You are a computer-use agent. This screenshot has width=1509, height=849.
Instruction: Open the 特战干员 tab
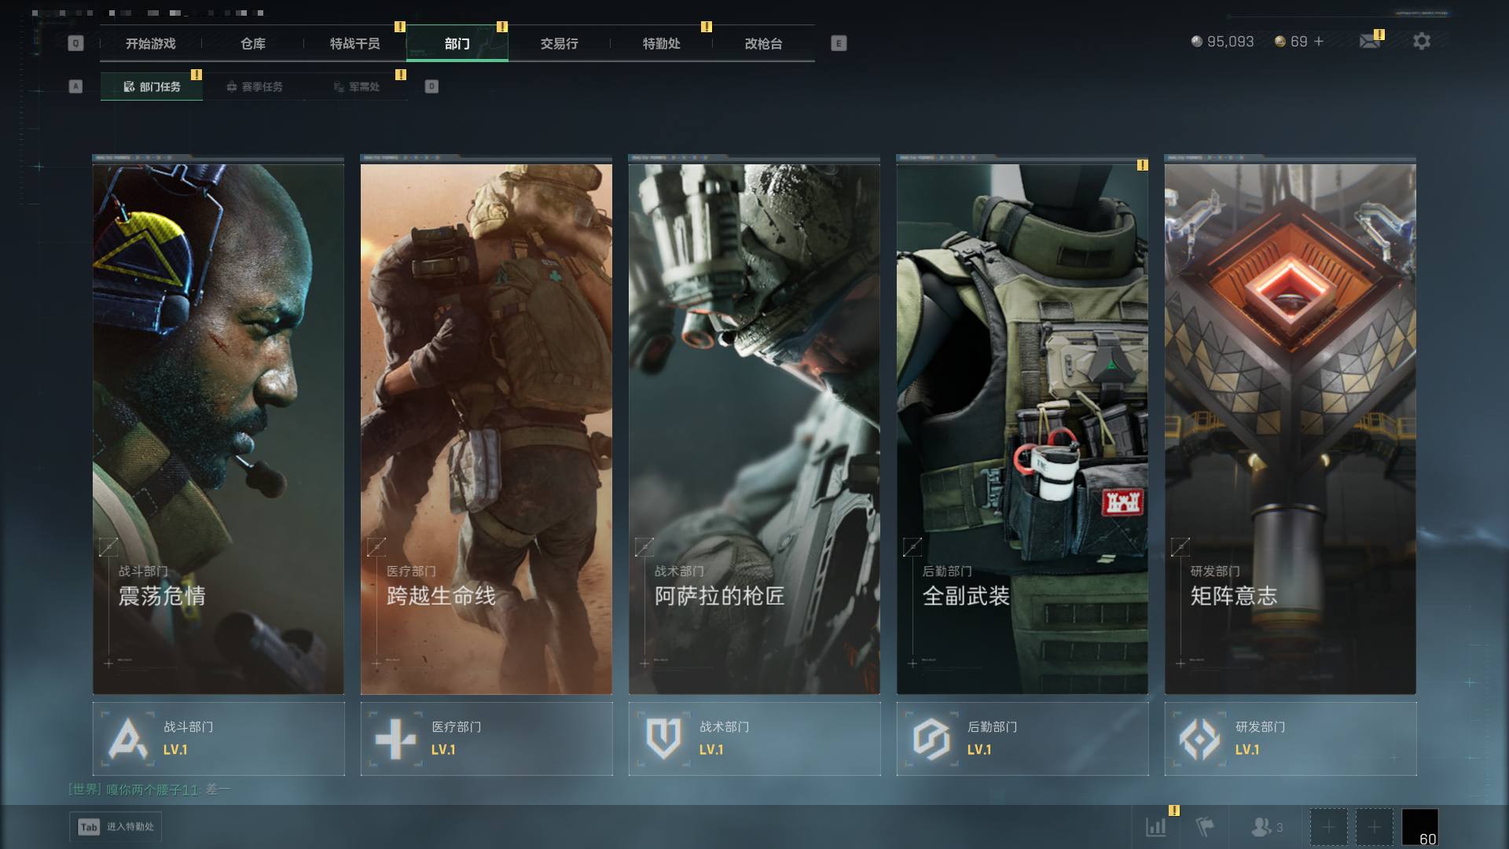tap(355, 43)
